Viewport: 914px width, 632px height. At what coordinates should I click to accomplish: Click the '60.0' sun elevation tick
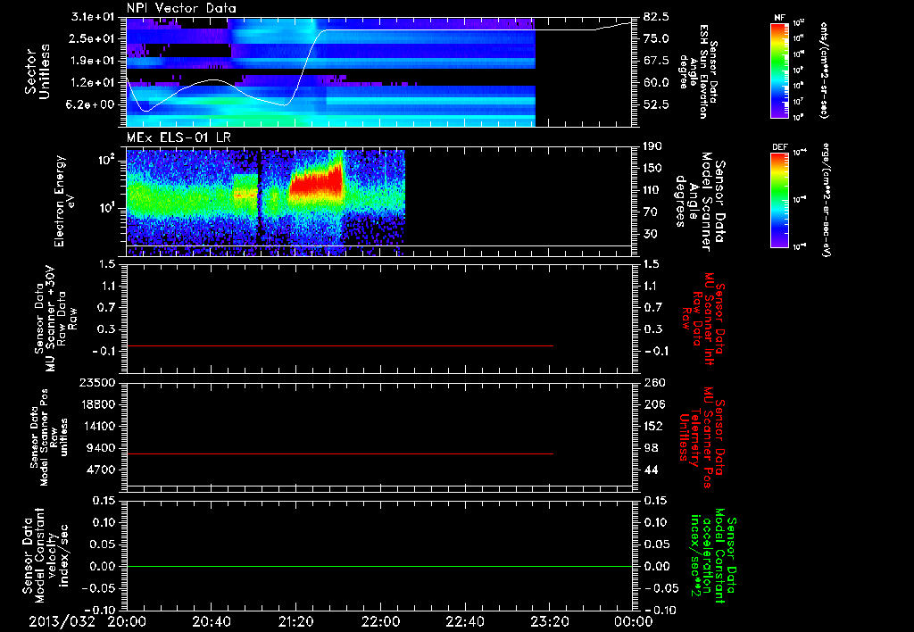[x=656, y=82]
